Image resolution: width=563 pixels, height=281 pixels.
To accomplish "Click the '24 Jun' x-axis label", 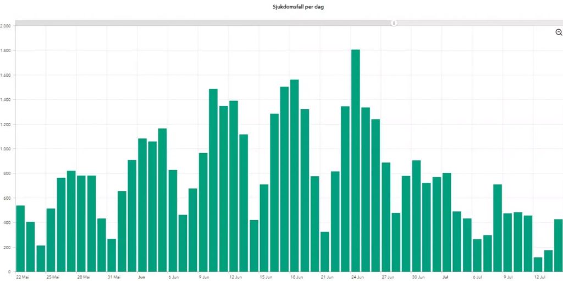I will point(358,277).
